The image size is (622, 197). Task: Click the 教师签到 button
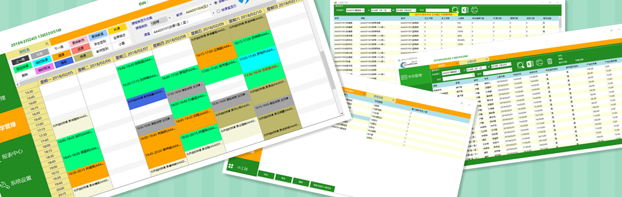click(x=102, y=51)
